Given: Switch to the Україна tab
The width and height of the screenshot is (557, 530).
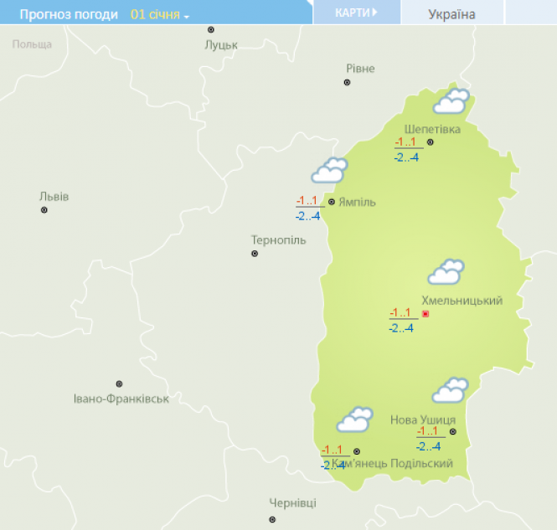Looking at the screenshot, I should pos(451,14).
